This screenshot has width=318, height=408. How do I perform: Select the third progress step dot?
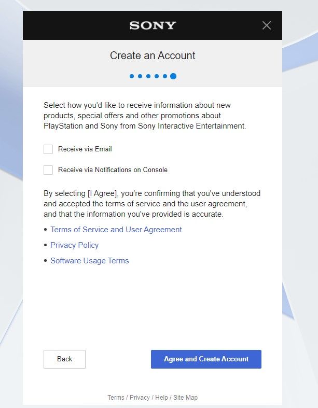pos(148,76)
